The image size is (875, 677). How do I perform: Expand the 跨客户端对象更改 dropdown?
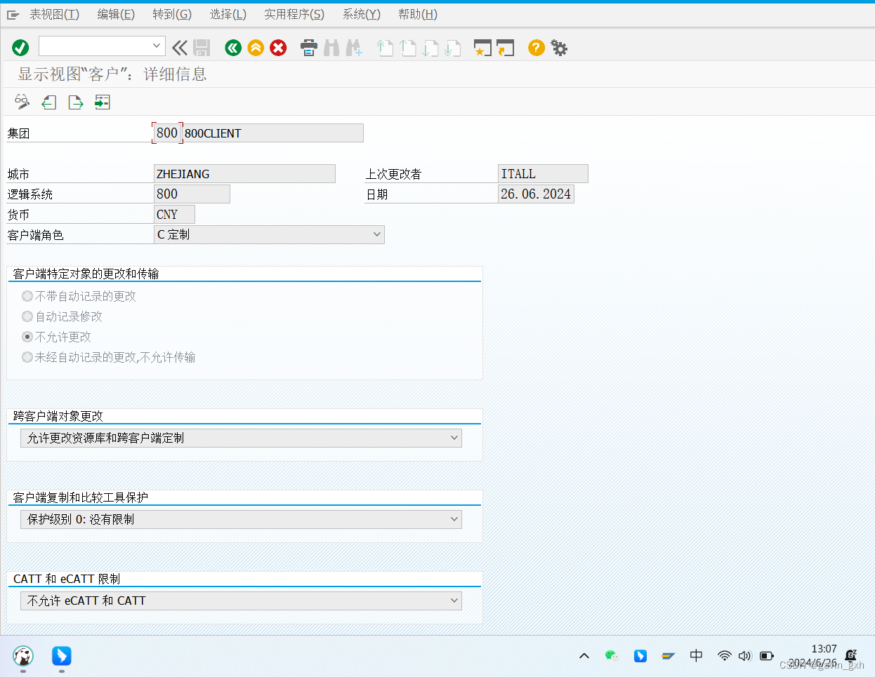tap(455, 437)
